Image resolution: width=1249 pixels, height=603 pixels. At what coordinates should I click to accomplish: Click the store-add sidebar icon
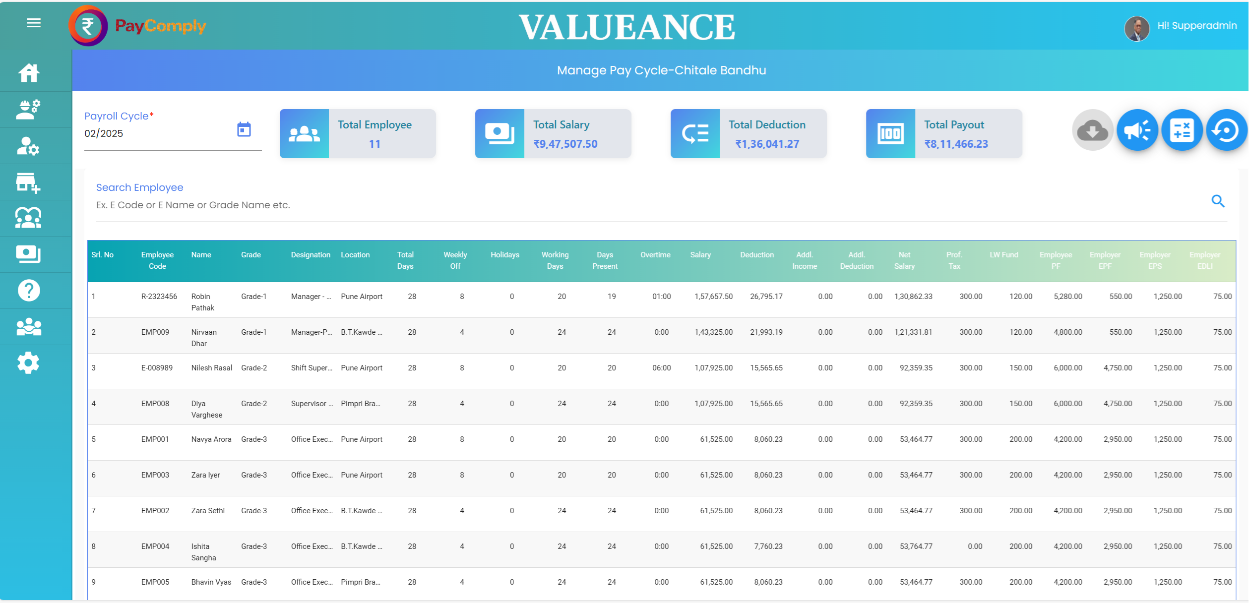click(x=28, y=182)
